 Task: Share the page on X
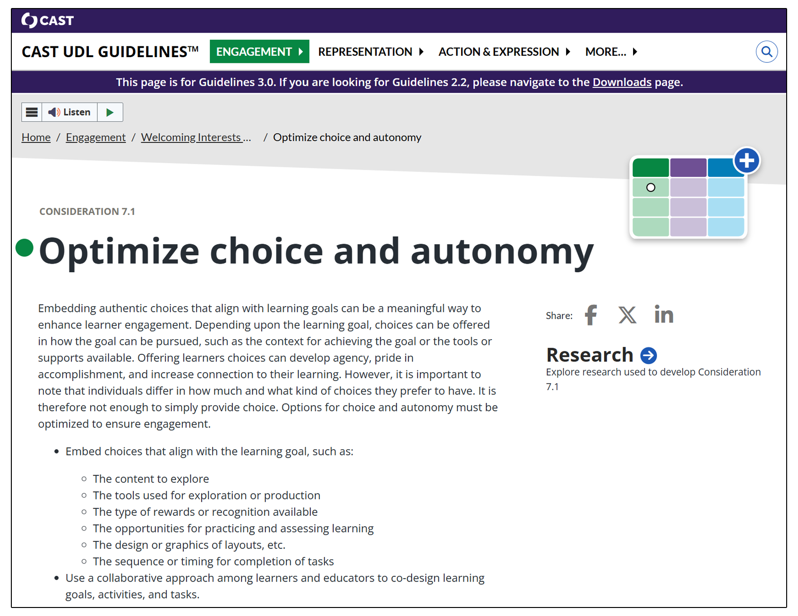click(627, 315)
